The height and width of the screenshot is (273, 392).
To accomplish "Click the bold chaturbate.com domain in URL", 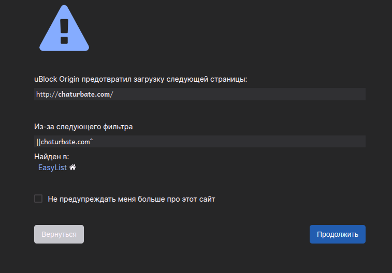I will pyautogui.click(x=84, y=94).
